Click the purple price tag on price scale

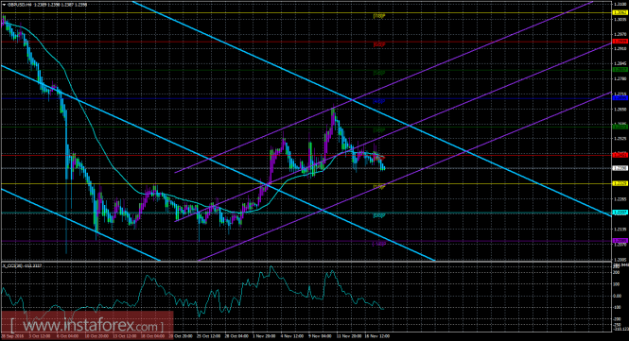click(620, 241)
